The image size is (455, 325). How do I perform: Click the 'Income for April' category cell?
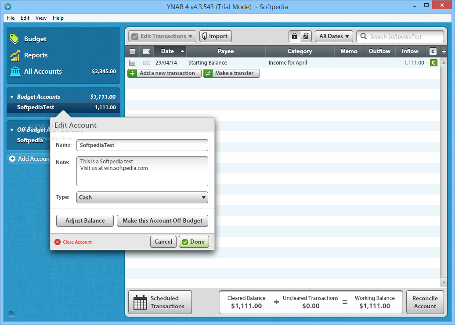[288, 63]
